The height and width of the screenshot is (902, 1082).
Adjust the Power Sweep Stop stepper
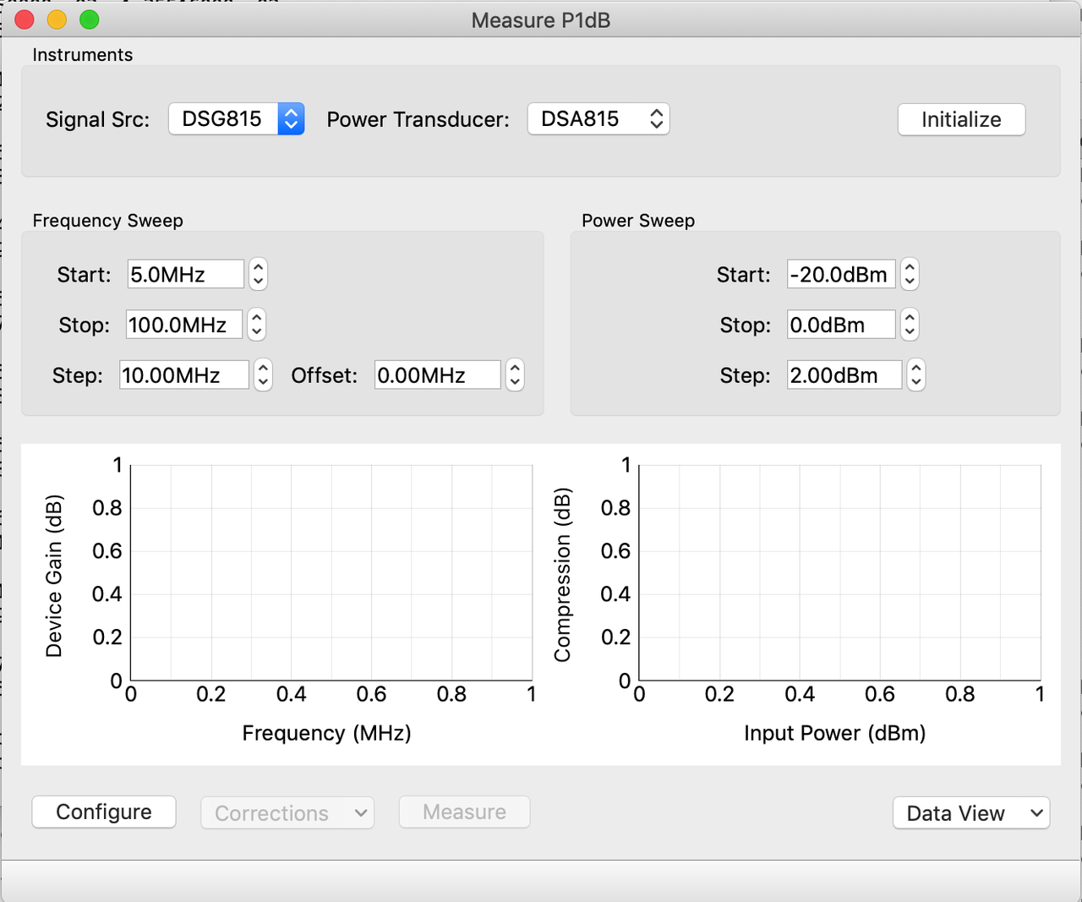click(x=910, y=325)
